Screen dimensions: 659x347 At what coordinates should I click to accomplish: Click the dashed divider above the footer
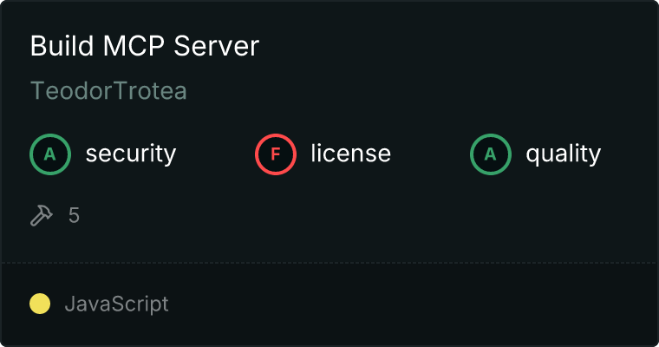click(329, 262)
